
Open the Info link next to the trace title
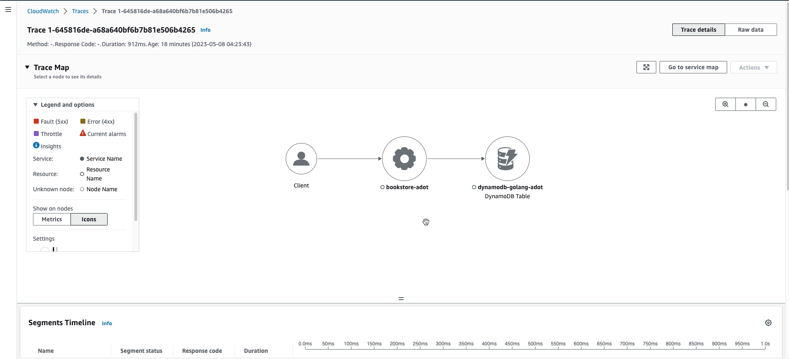click(205, 30)
